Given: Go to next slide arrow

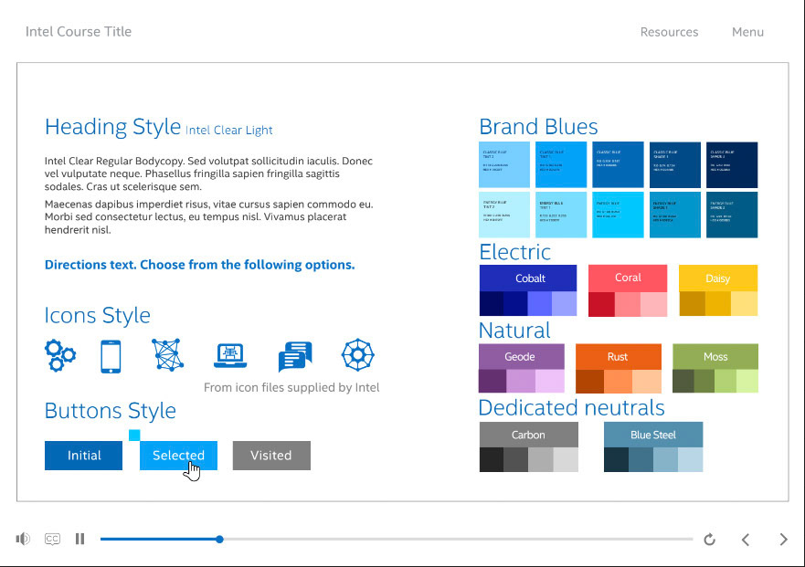Looking at the screenshot, I should coord(783,540).
